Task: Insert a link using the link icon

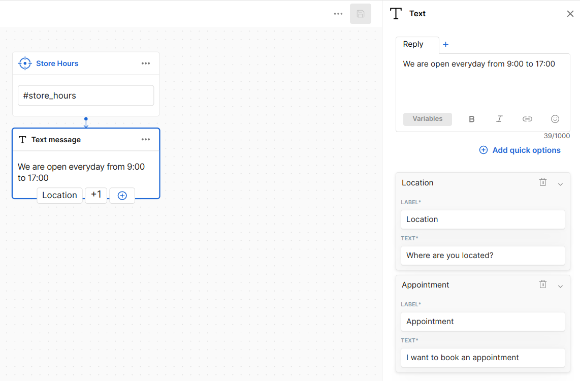Action: (x=527, y=119)
